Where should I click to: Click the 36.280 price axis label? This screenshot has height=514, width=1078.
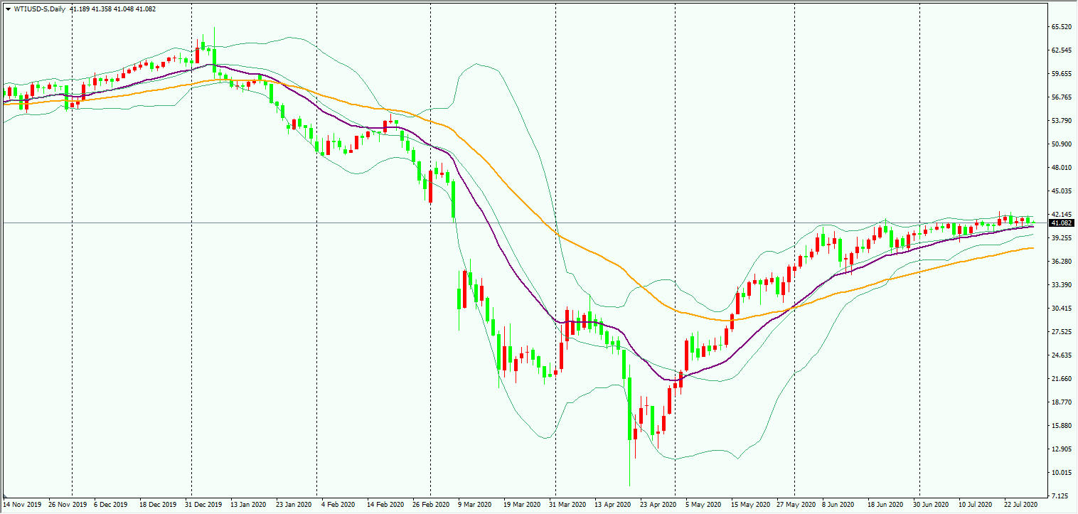click(x=1061, y=262)
